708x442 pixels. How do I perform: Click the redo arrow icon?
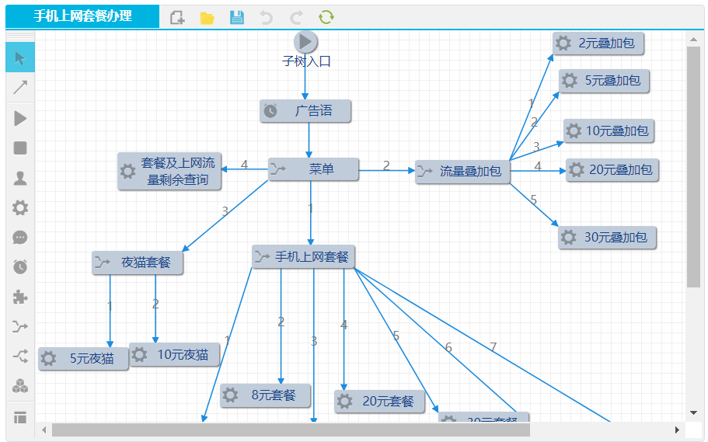[x=296, y=18]
